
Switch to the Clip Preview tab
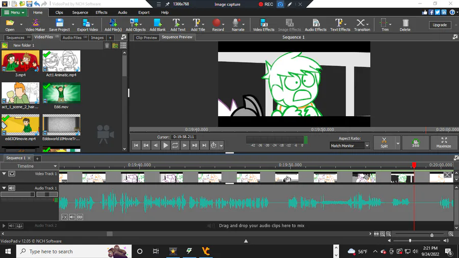(x=146, y=37)
